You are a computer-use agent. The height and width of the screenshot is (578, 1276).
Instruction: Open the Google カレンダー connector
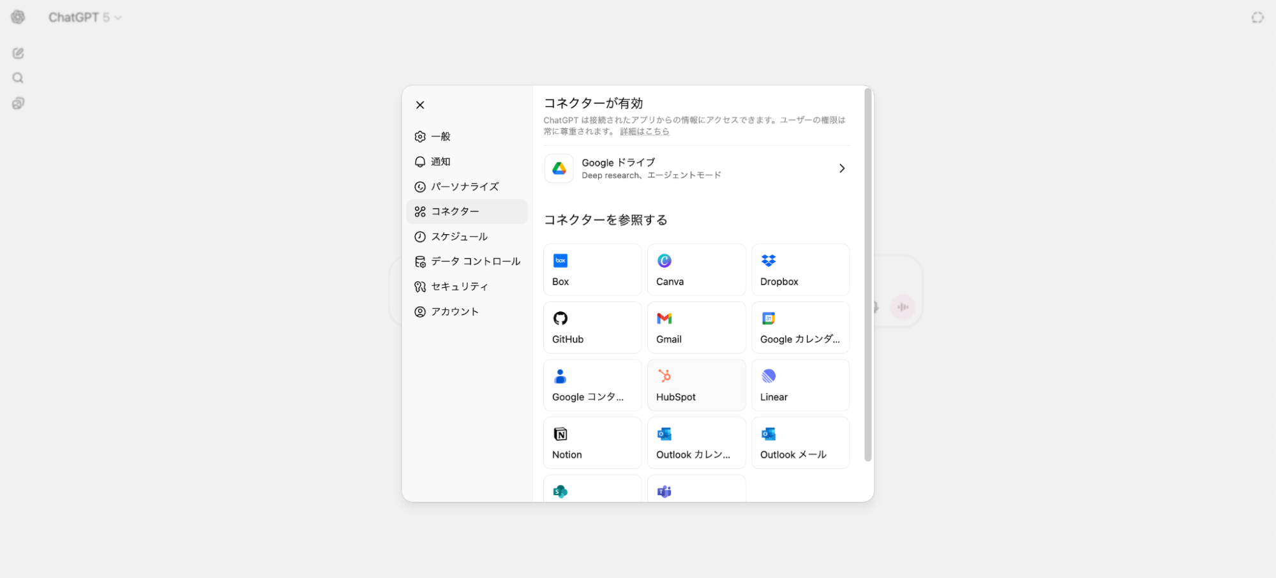click(x=800, y=327)
